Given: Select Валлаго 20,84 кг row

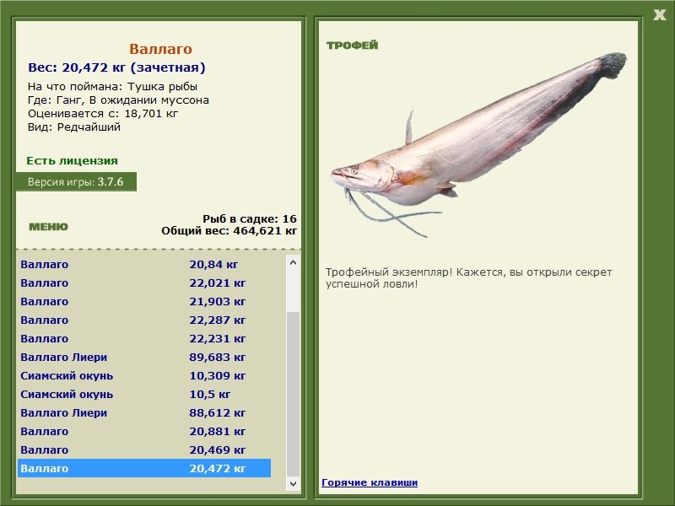Looking at the screenshot, I should (x=144, y=264).
